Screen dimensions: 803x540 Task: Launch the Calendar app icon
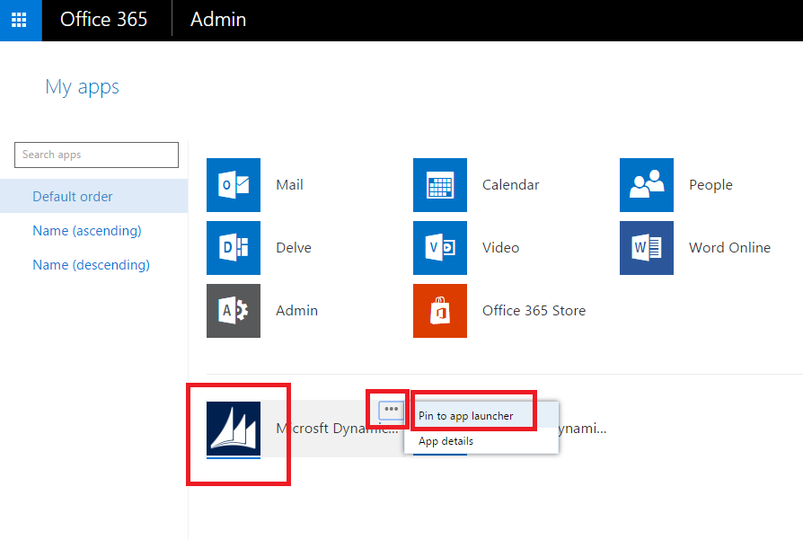[440, 185]
